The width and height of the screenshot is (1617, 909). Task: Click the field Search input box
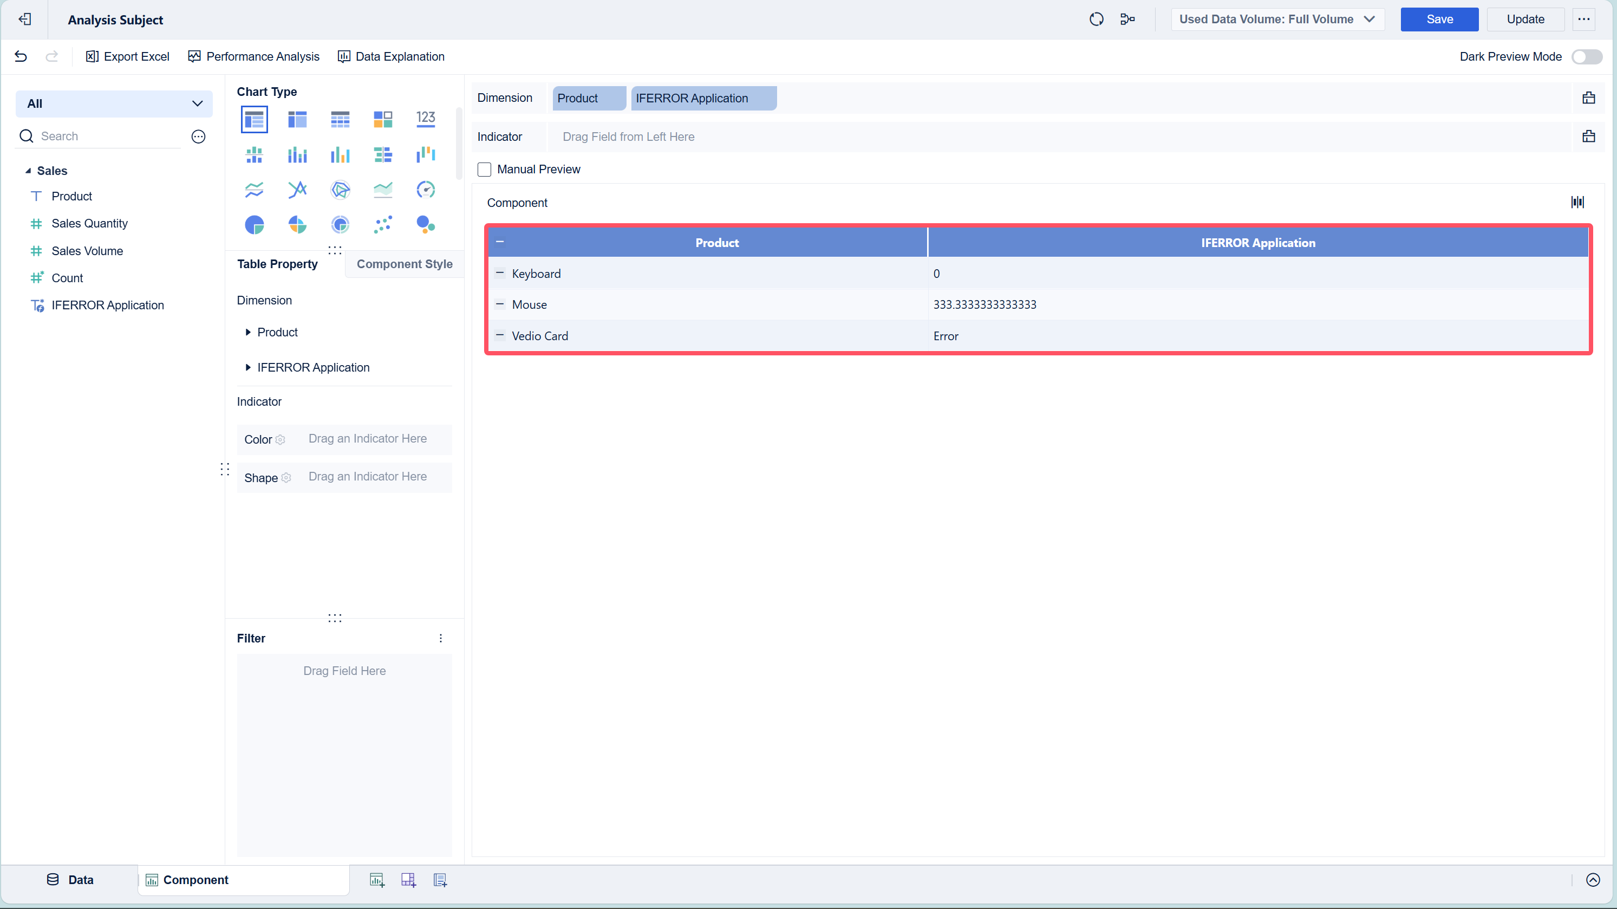[x=107, y=136]
